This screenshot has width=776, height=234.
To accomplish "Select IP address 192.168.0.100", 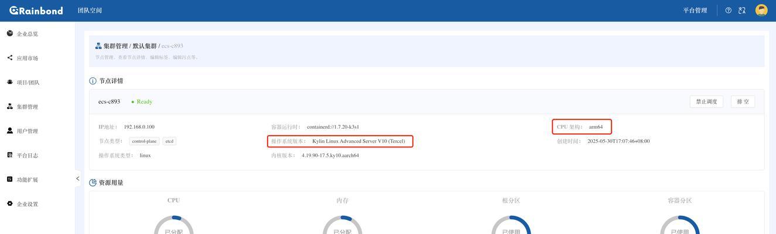I will click(x=139, y=127).
